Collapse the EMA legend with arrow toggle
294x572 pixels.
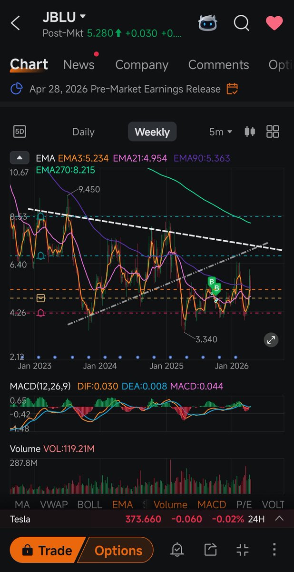pyautogui.click(x=19, y=158)
